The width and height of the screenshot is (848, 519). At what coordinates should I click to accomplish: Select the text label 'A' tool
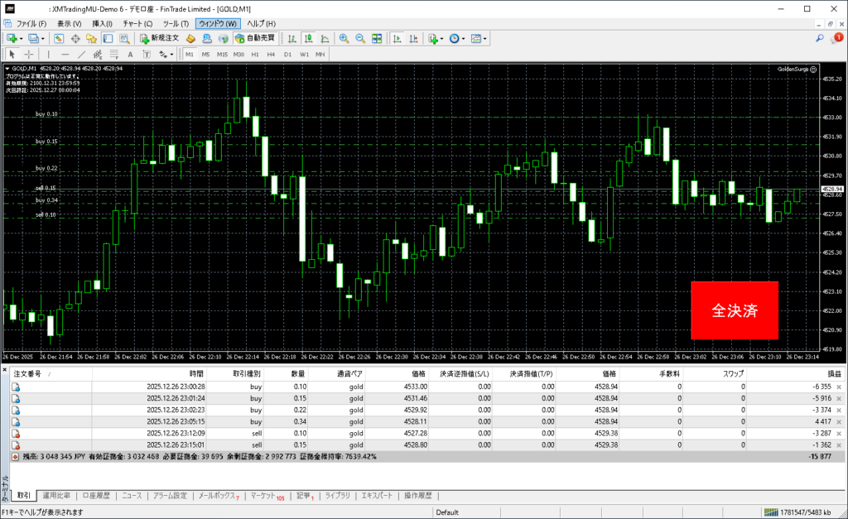129,54
